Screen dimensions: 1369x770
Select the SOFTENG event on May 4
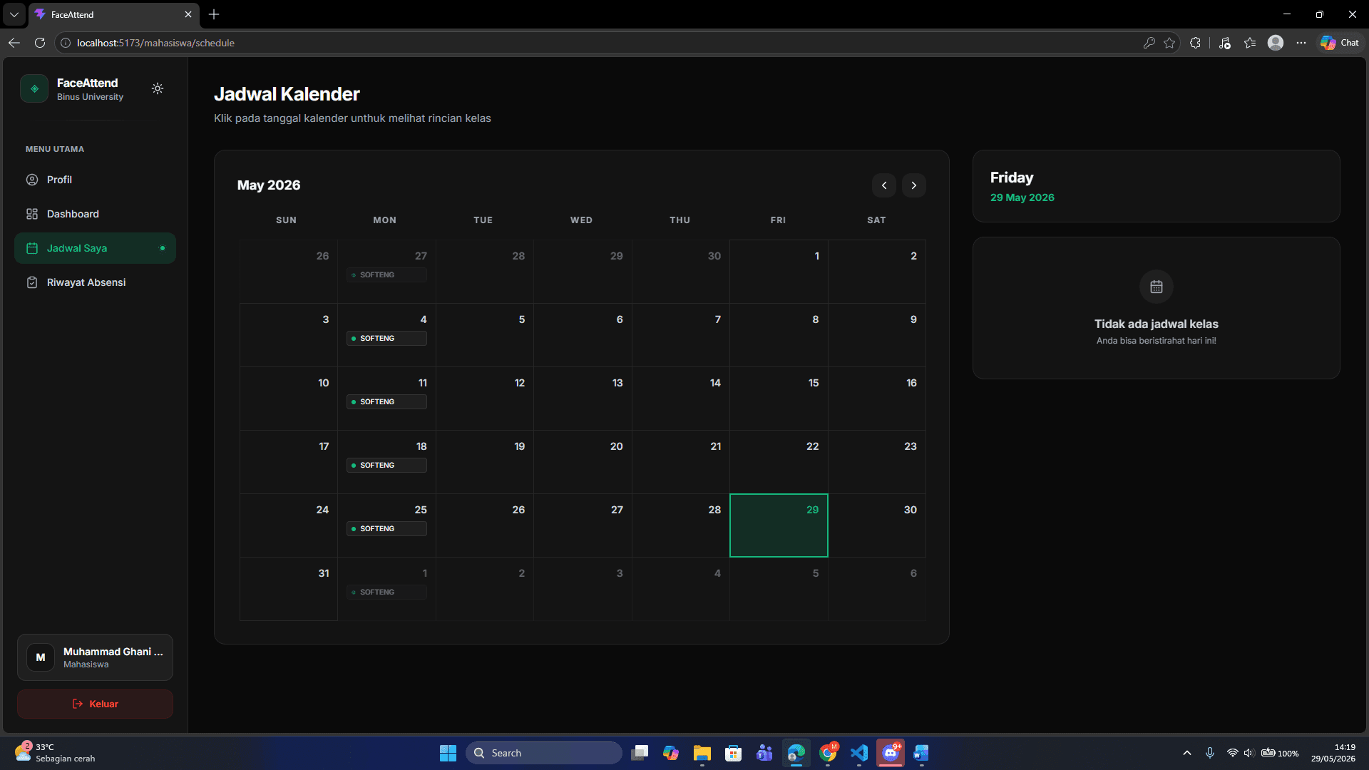(x=386, y=339)
